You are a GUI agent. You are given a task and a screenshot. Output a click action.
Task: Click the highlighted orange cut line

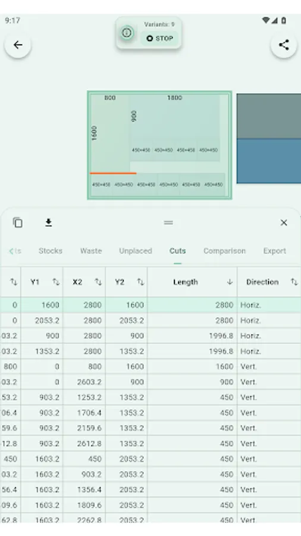coord(113,173)
